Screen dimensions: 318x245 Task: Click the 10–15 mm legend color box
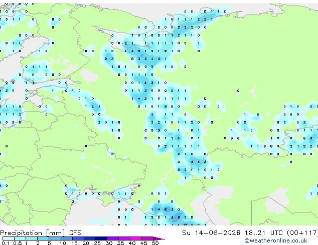[66, 238]
